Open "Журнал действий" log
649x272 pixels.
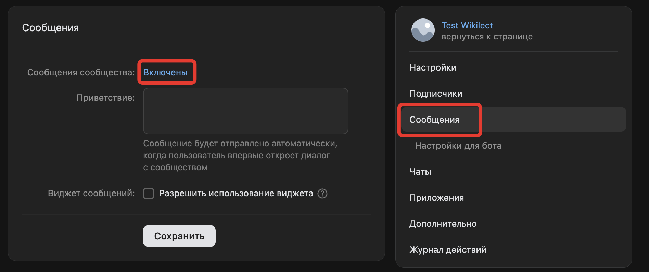[448, 249]
